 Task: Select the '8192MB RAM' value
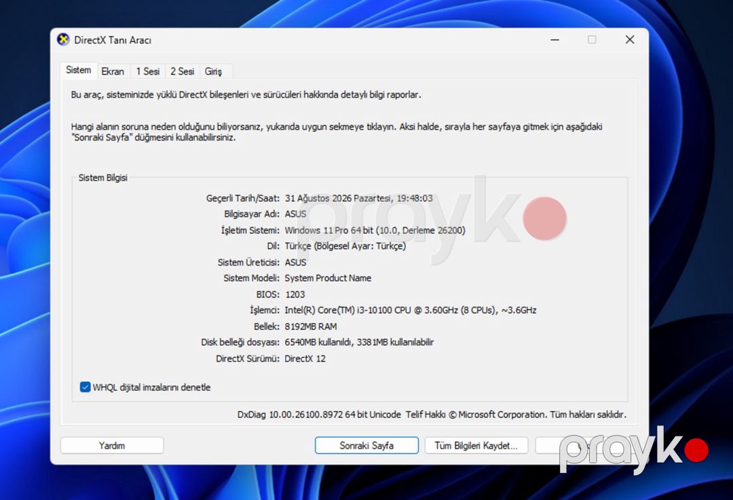[311, 327]
